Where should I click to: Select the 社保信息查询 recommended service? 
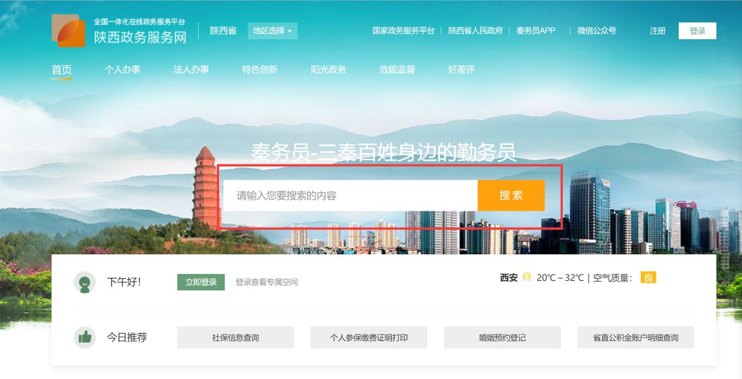point(236,338)
